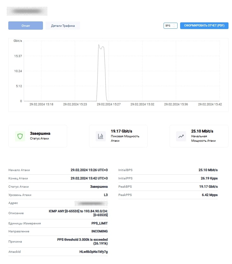232x264 pixels.
Task: Click the bar chart peak power icon
Action: [101, 136]
